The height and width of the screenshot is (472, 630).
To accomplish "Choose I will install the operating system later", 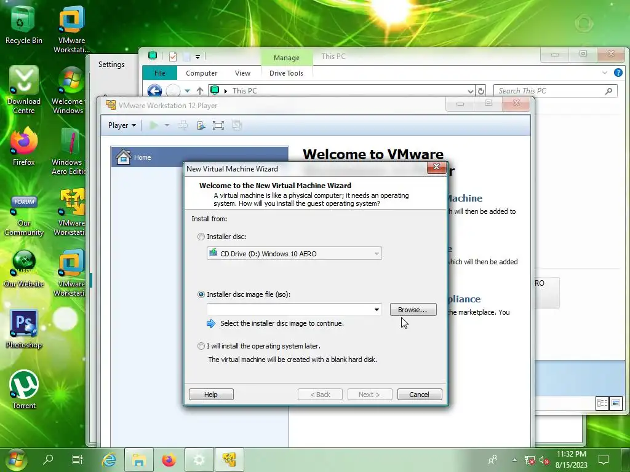I will (201, 346).
